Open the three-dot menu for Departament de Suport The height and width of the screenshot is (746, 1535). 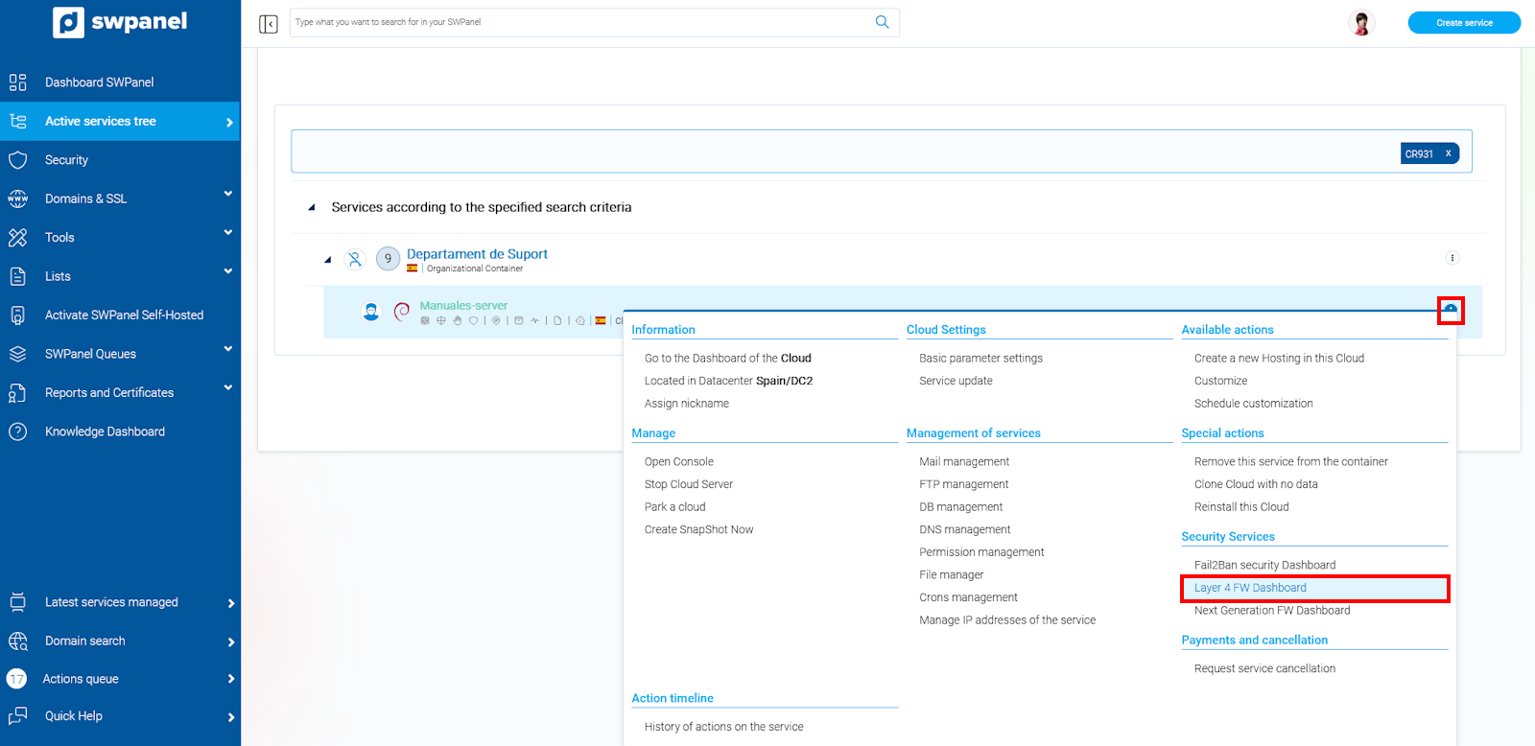coord(1452,258)
